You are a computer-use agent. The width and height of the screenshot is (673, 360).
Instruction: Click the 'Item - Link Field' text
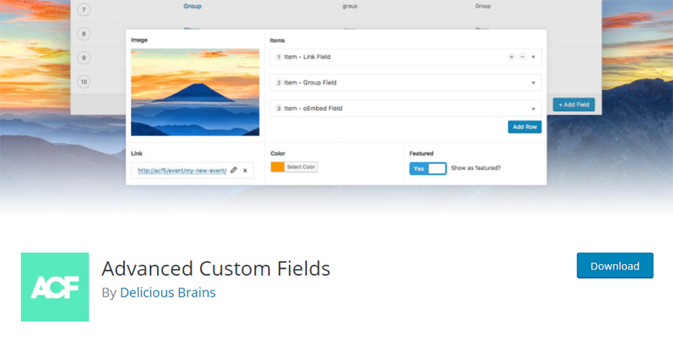307,57
